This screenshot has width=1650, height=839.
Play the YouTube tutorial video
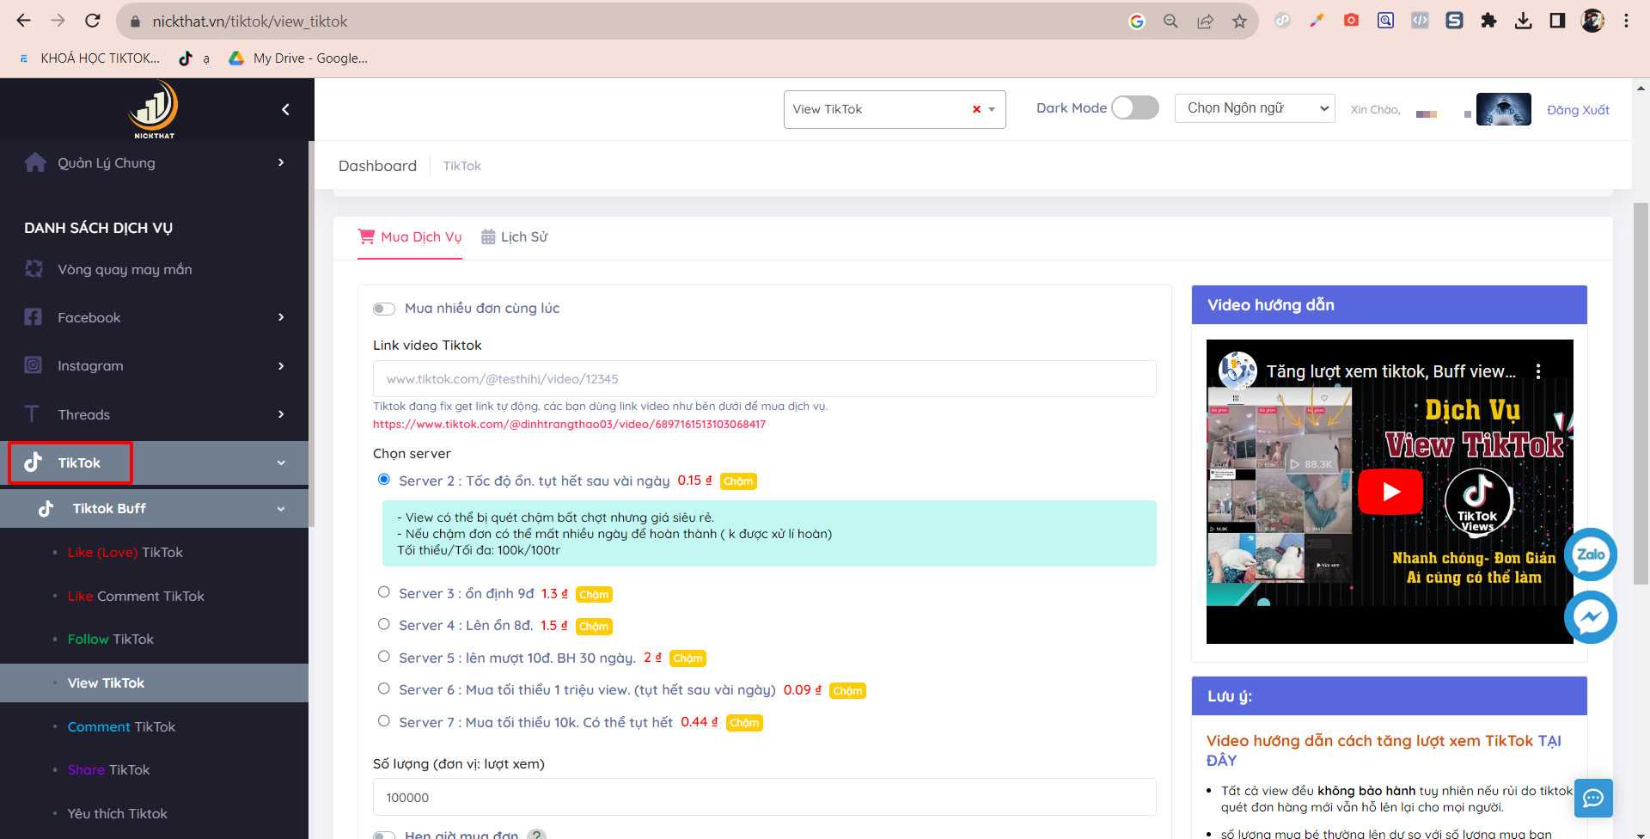point(1390,491)
